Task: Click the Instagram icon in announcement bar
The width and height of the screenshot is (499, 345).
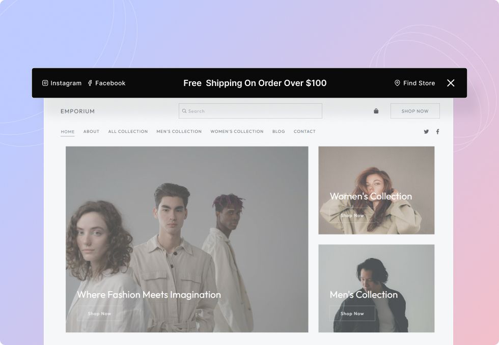Action: point(45,83)
